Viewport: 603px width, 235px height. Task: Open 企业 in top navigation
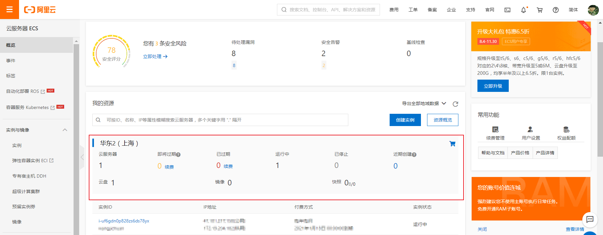pyautogui.click(x=451, y=10)
